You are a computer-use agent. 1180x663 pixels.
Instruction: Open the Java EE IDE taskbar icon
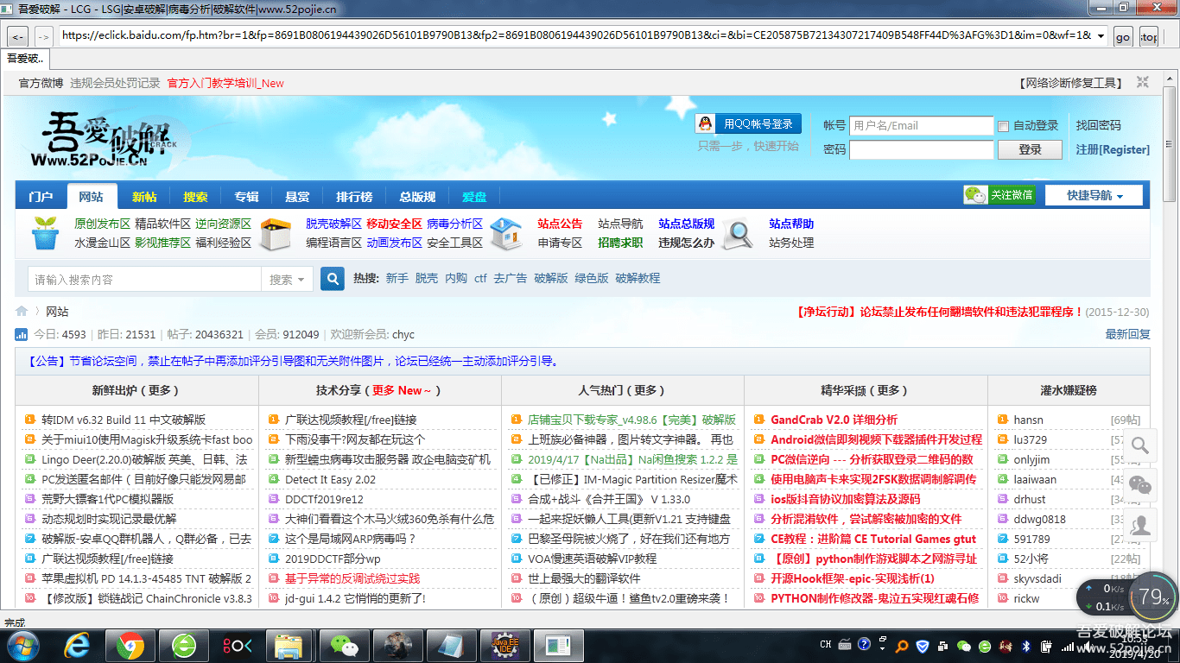[504, 646]
